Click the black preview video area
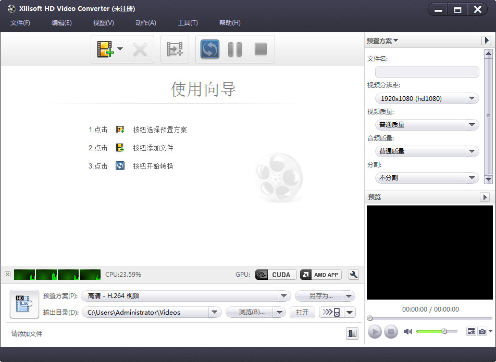The width and height of the screenshot is (496, 362). (x=429, y=252)
